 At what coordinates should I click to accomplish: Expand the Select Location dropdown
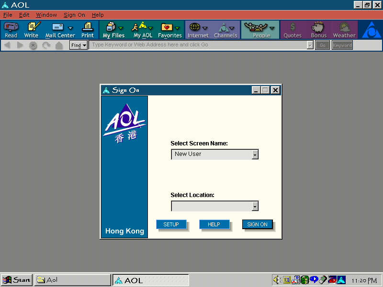pos(255,206)
